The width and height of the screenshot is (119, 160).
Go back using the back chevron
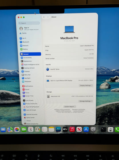[x=44, y=17]
